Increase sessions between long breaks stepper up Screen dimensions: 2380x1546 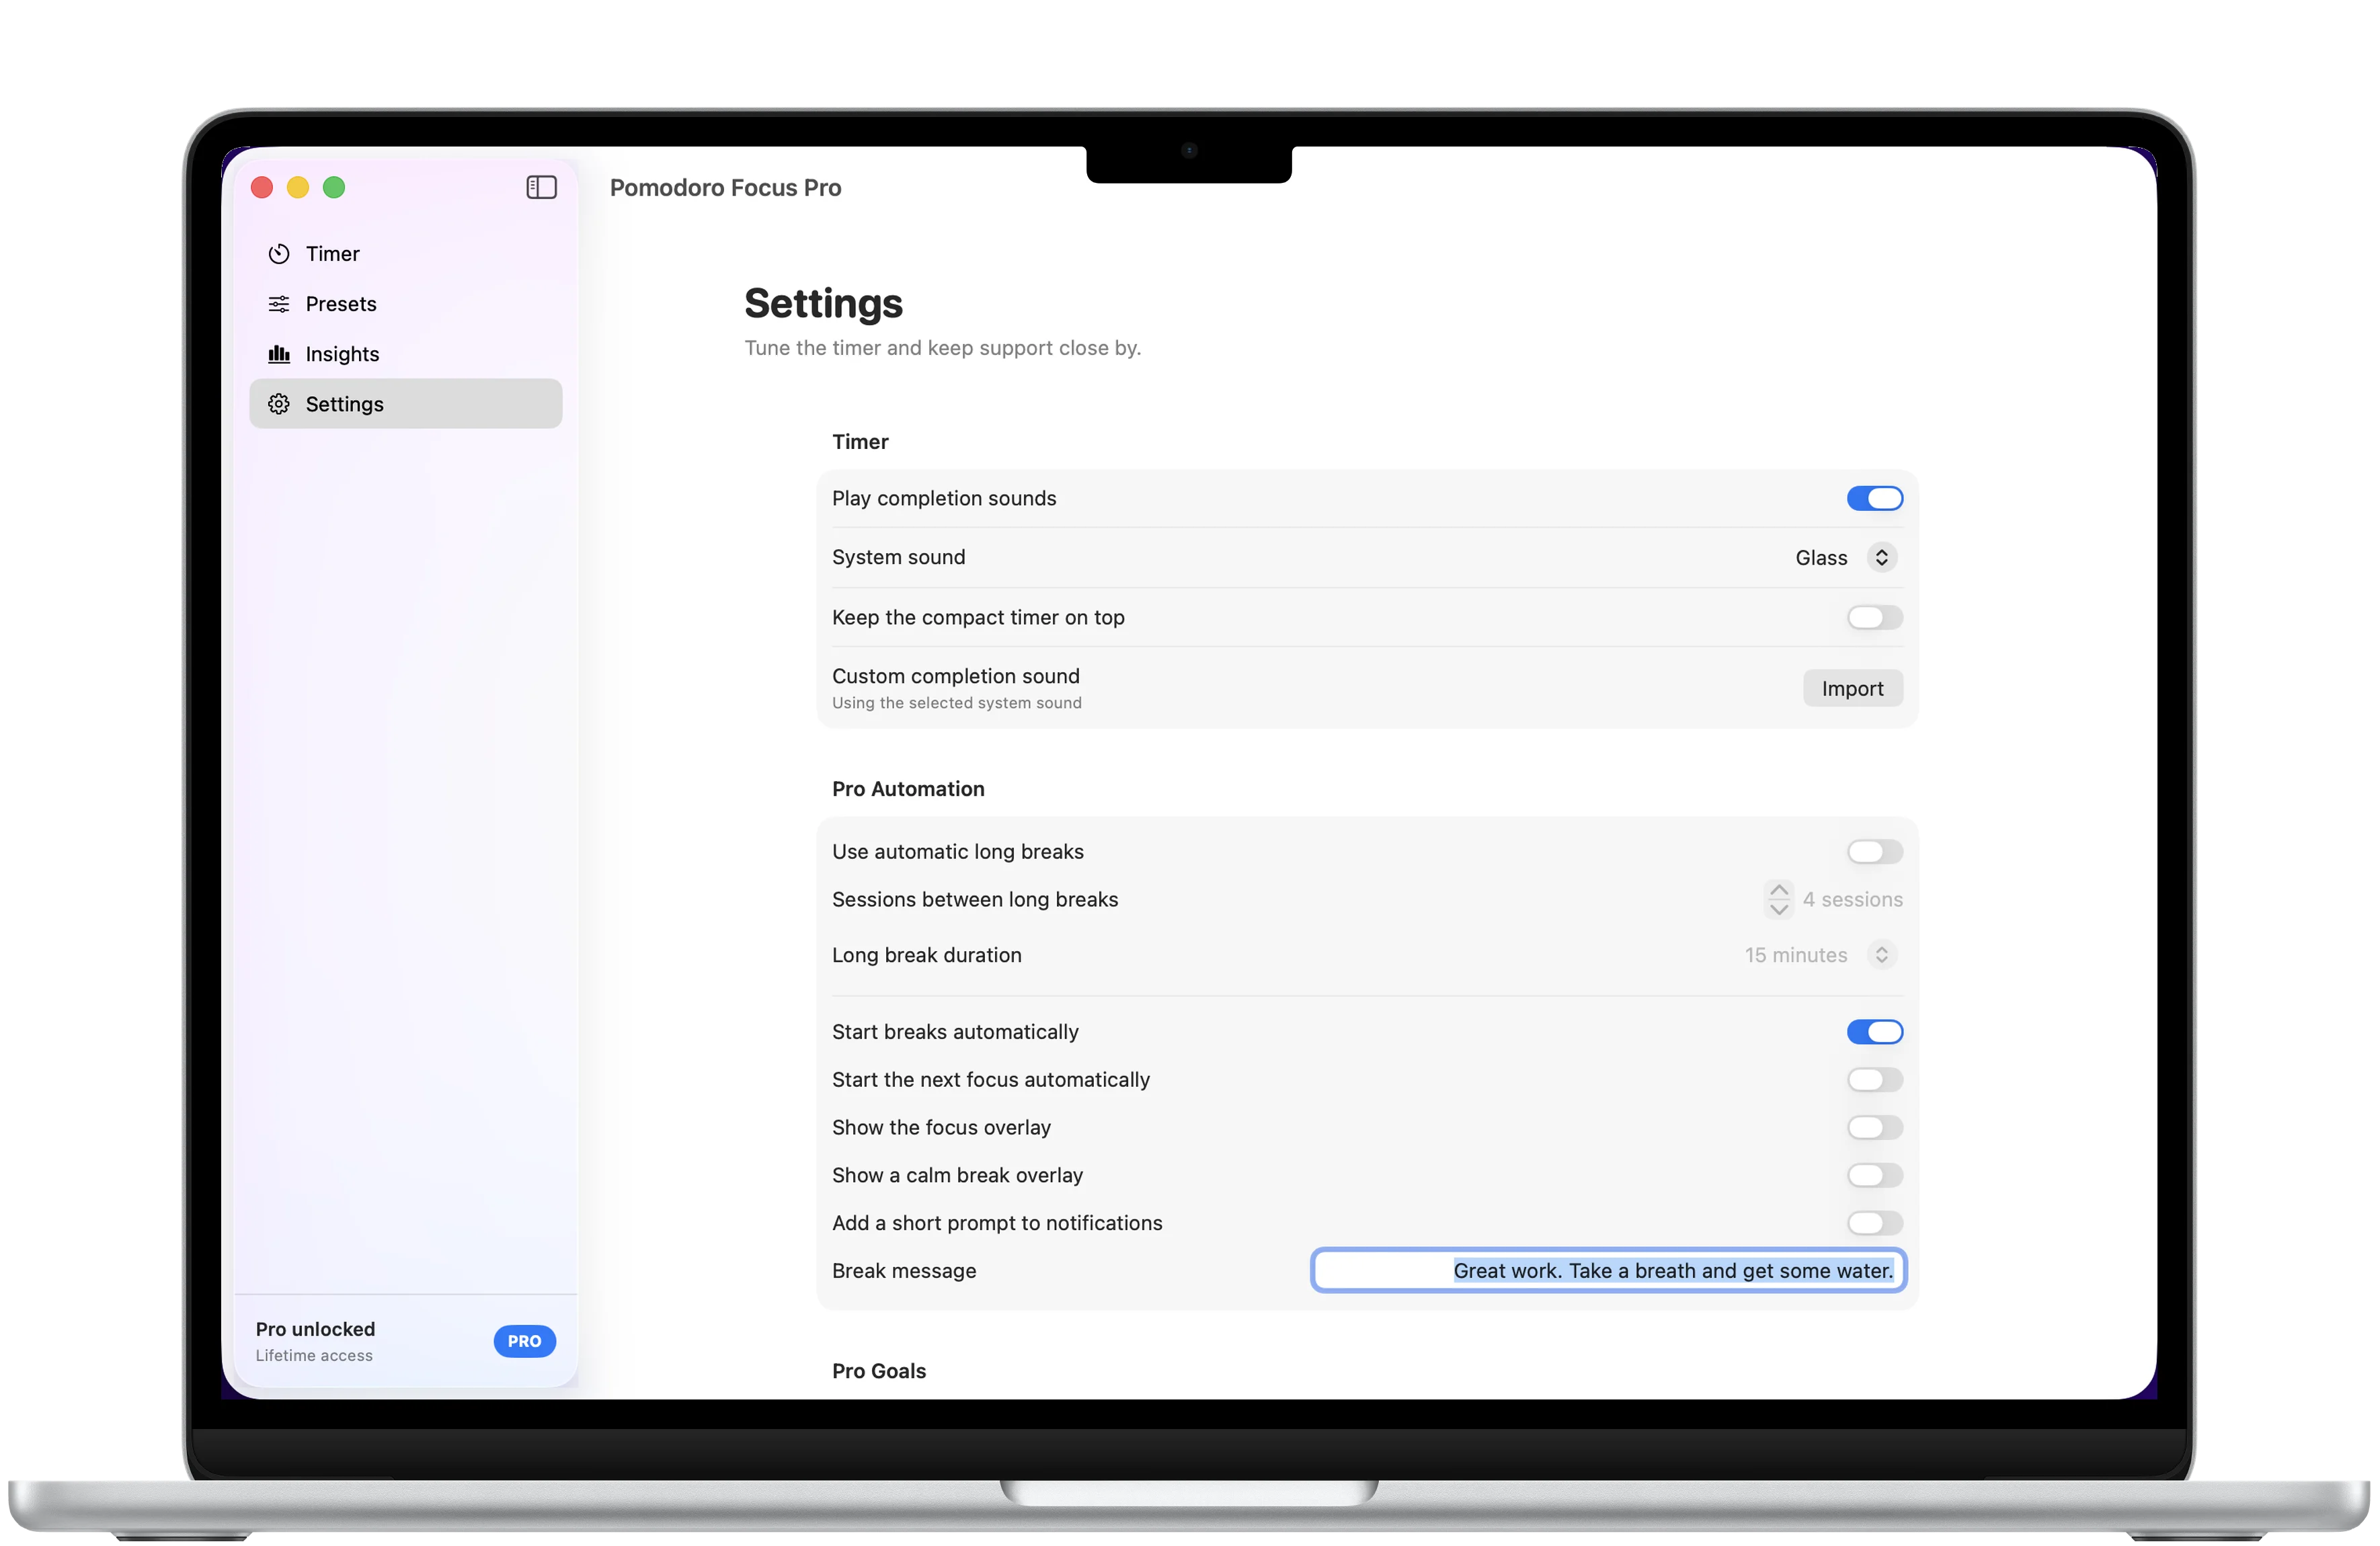coord(1778,889)
